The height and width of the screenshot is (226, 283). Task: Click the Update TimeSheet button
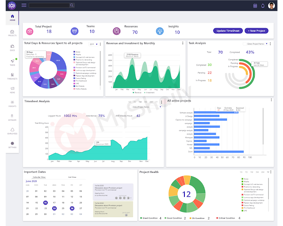point(227,31)
